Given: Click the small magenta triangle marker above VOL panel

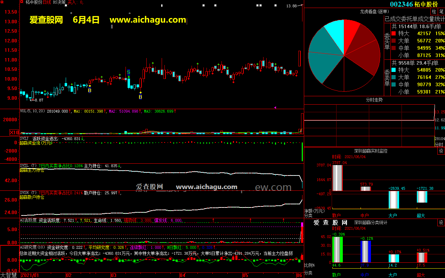Looking at the screenshot, I should tap(275, 108).
